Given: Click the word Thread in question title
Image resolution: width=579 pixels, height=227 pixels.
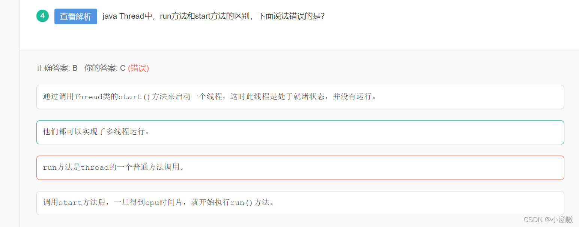Looking at the screenshot, I should (x=132, y=16).
